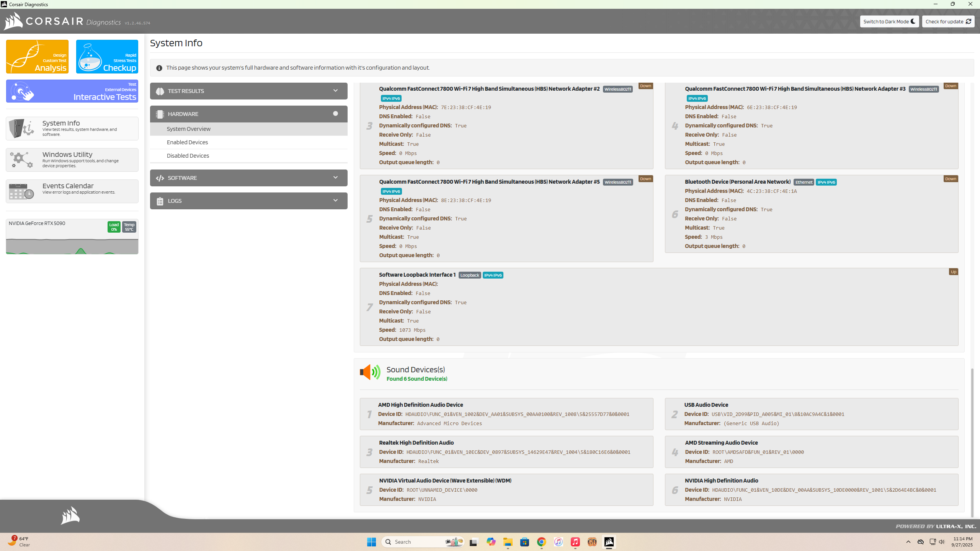Viewport: 980px width, 551px height.
Task: Open the Events Calendar icon
Action: 21,191
